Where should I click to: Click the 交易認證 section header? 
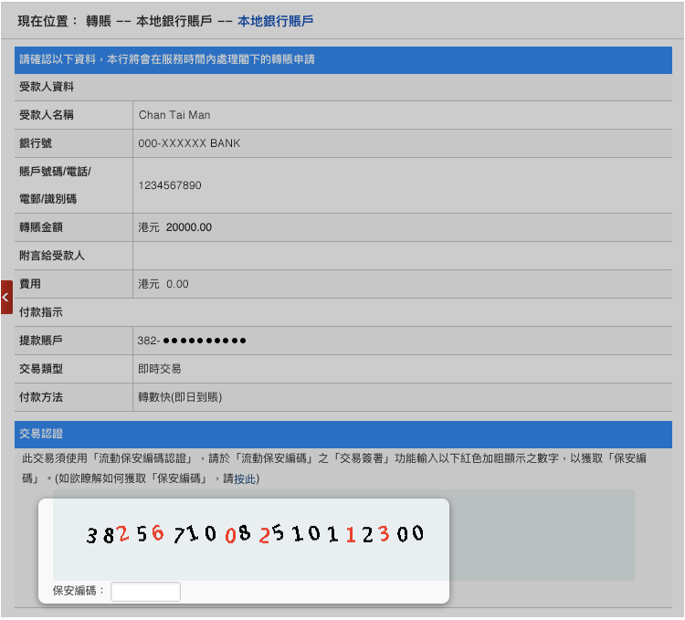pyautogui.click(x=40, y=434)
